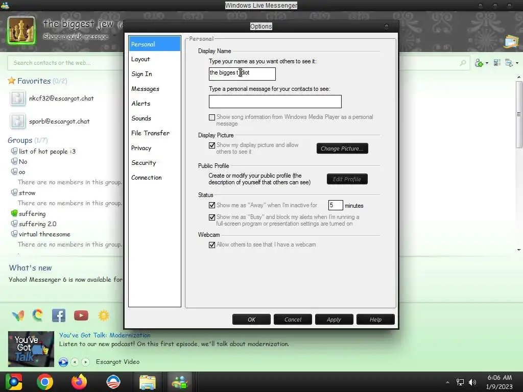Image resolution: width=523 pixels, height=392 pixels.
Task: Click avatar of sporb@escargot.chat
Action: pyautogui.click(x=18, y=121)
